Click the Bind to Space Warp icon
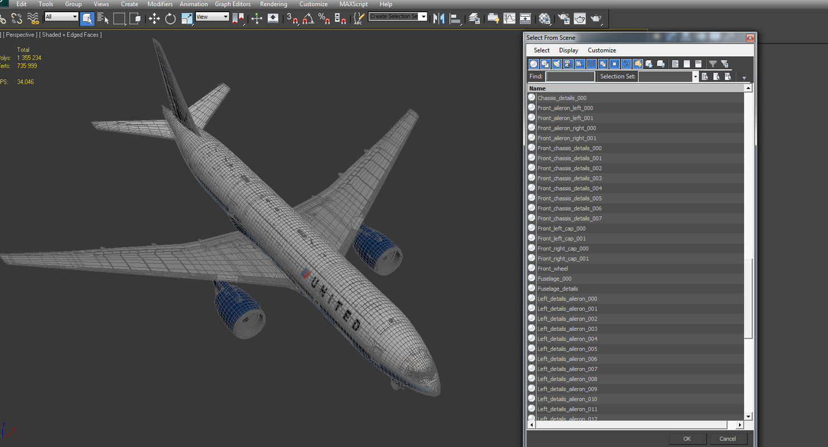 pyautogui.click(x=34, y=18)
